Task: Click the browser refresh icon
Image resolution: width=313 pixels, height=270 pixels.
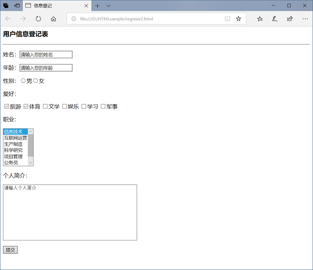Action: coord(38,19)
